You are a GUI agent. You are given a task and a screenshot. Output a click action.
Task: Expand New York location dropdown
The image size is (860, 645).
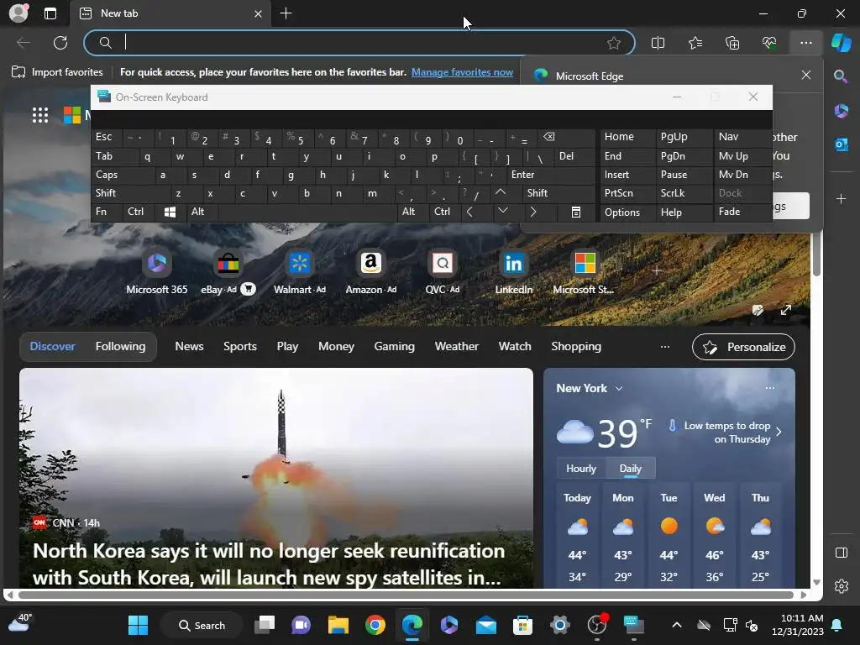point(619,388)
